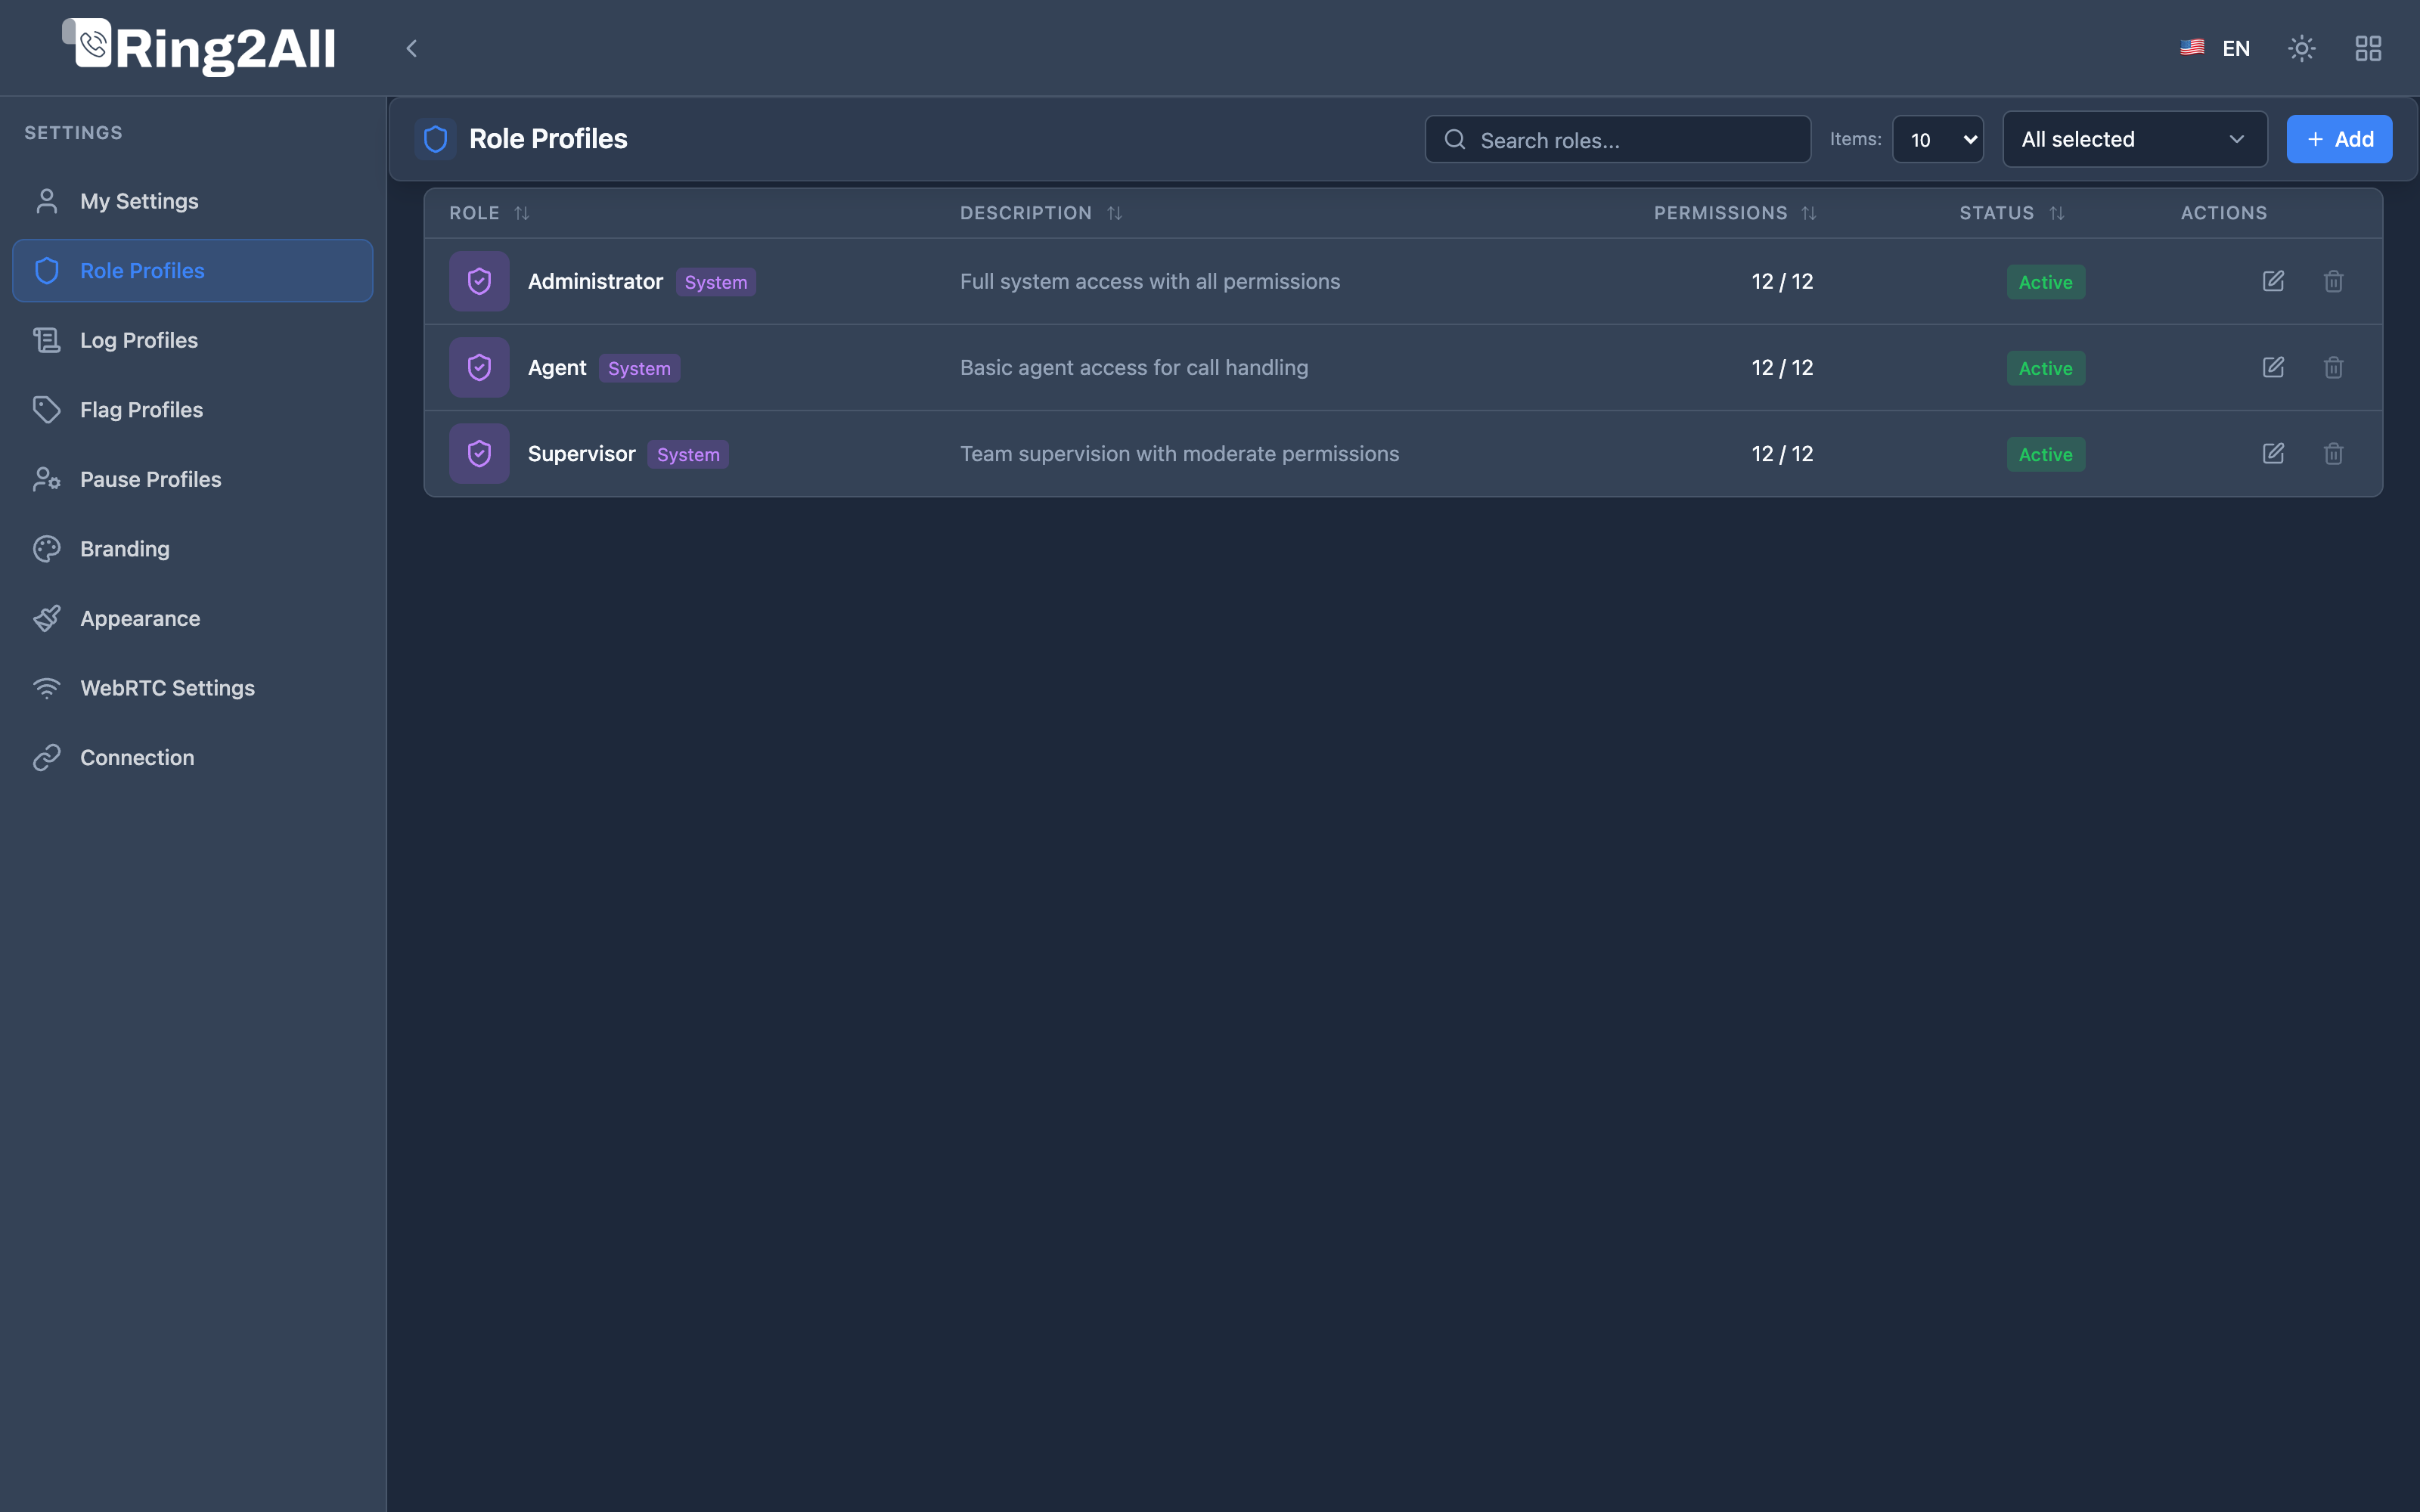Collapse the sidebar with the back chevron
This screenshot has height=1512, width=2420.
pyautogui.click(x=411, y=48)
